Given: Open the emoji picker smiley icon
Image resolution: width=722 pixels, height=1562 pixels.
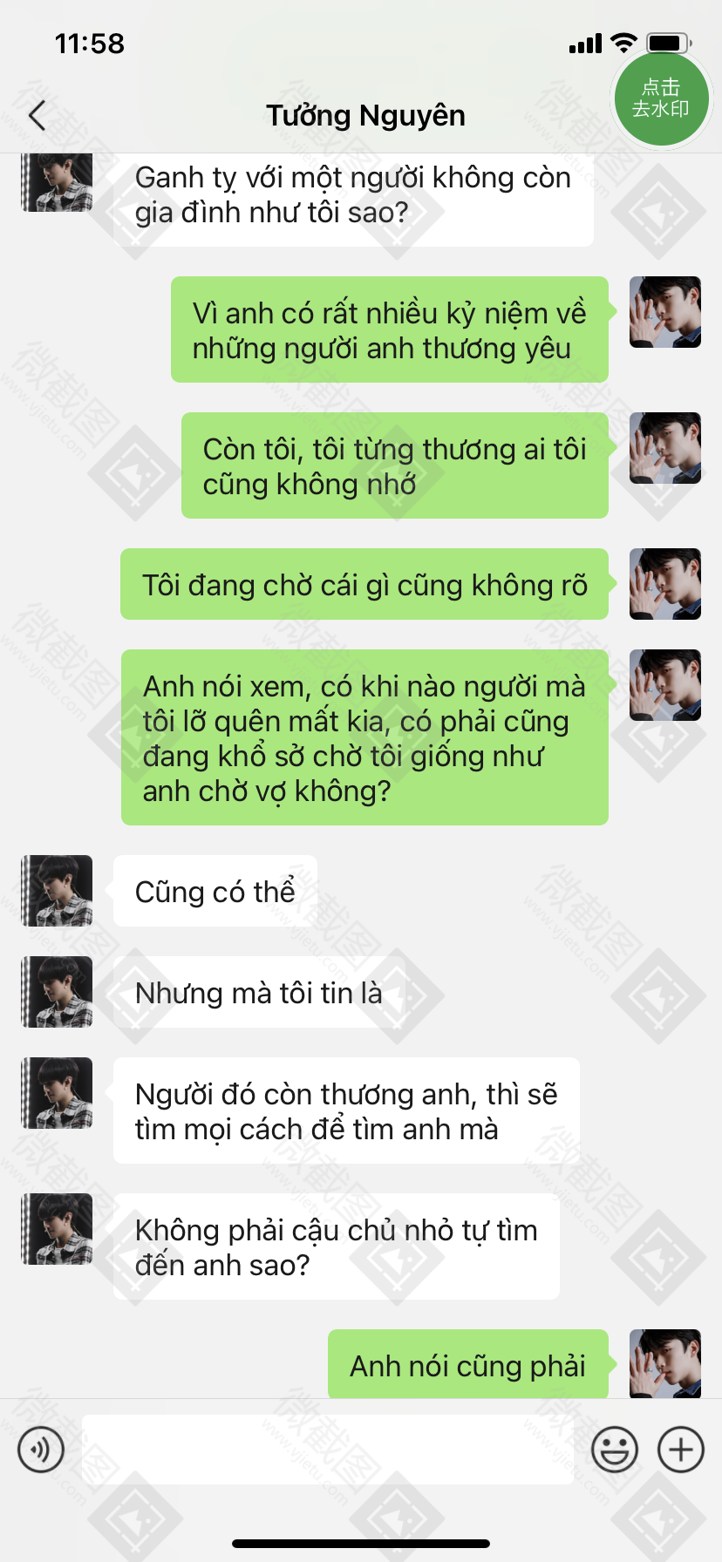Looking at the screenshot, I should click(x=615, y=1450).
